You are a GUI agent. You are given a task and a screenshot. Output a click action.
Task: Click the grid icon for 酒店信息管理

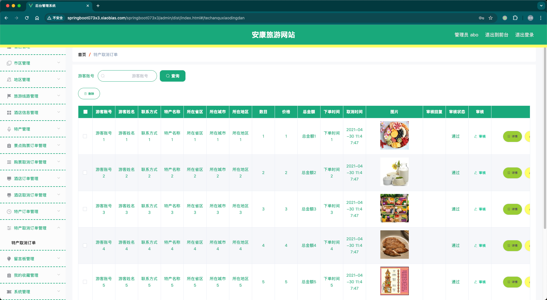click(9, 113)
